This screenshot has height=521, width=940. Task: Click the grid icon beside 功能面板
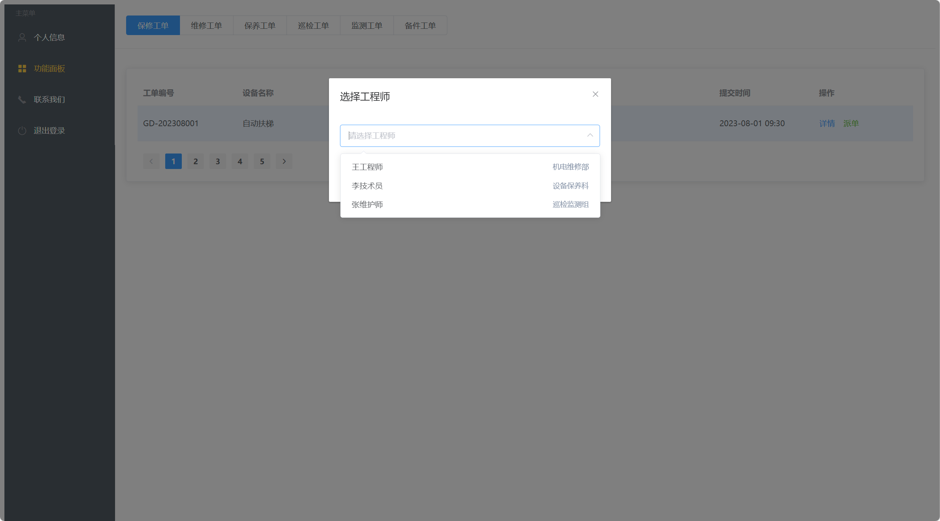[22, 68]
